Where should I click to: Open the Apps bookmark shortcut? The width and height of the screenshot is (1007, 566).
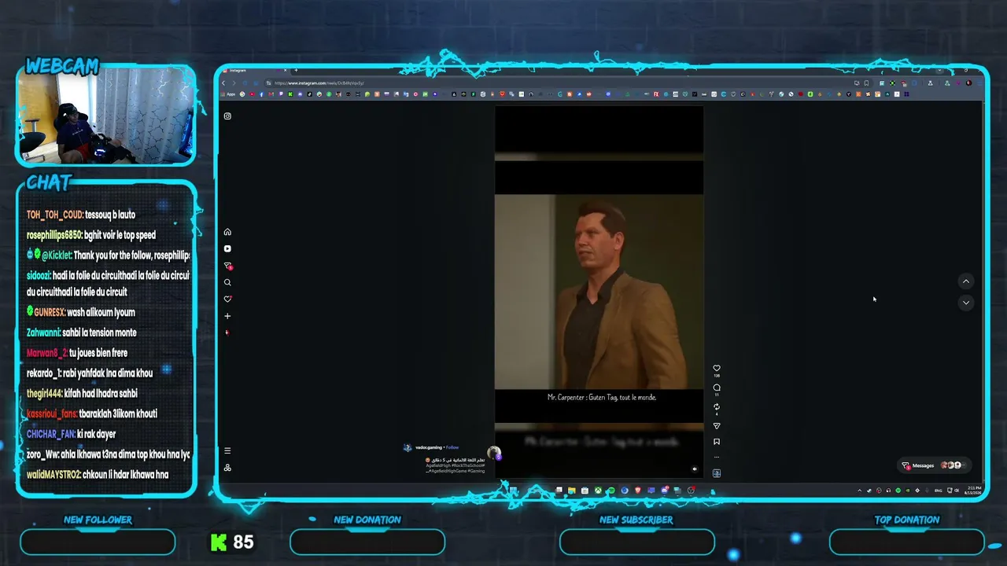pos(229,94)
